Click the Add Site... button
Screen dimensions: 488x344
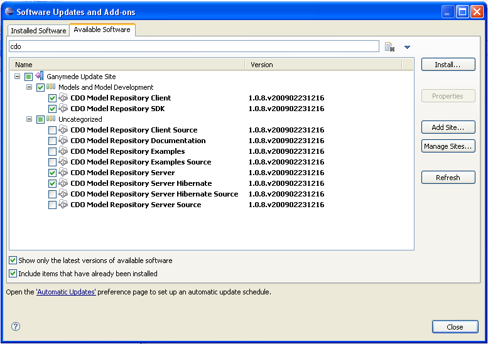[x=448, y=127]
